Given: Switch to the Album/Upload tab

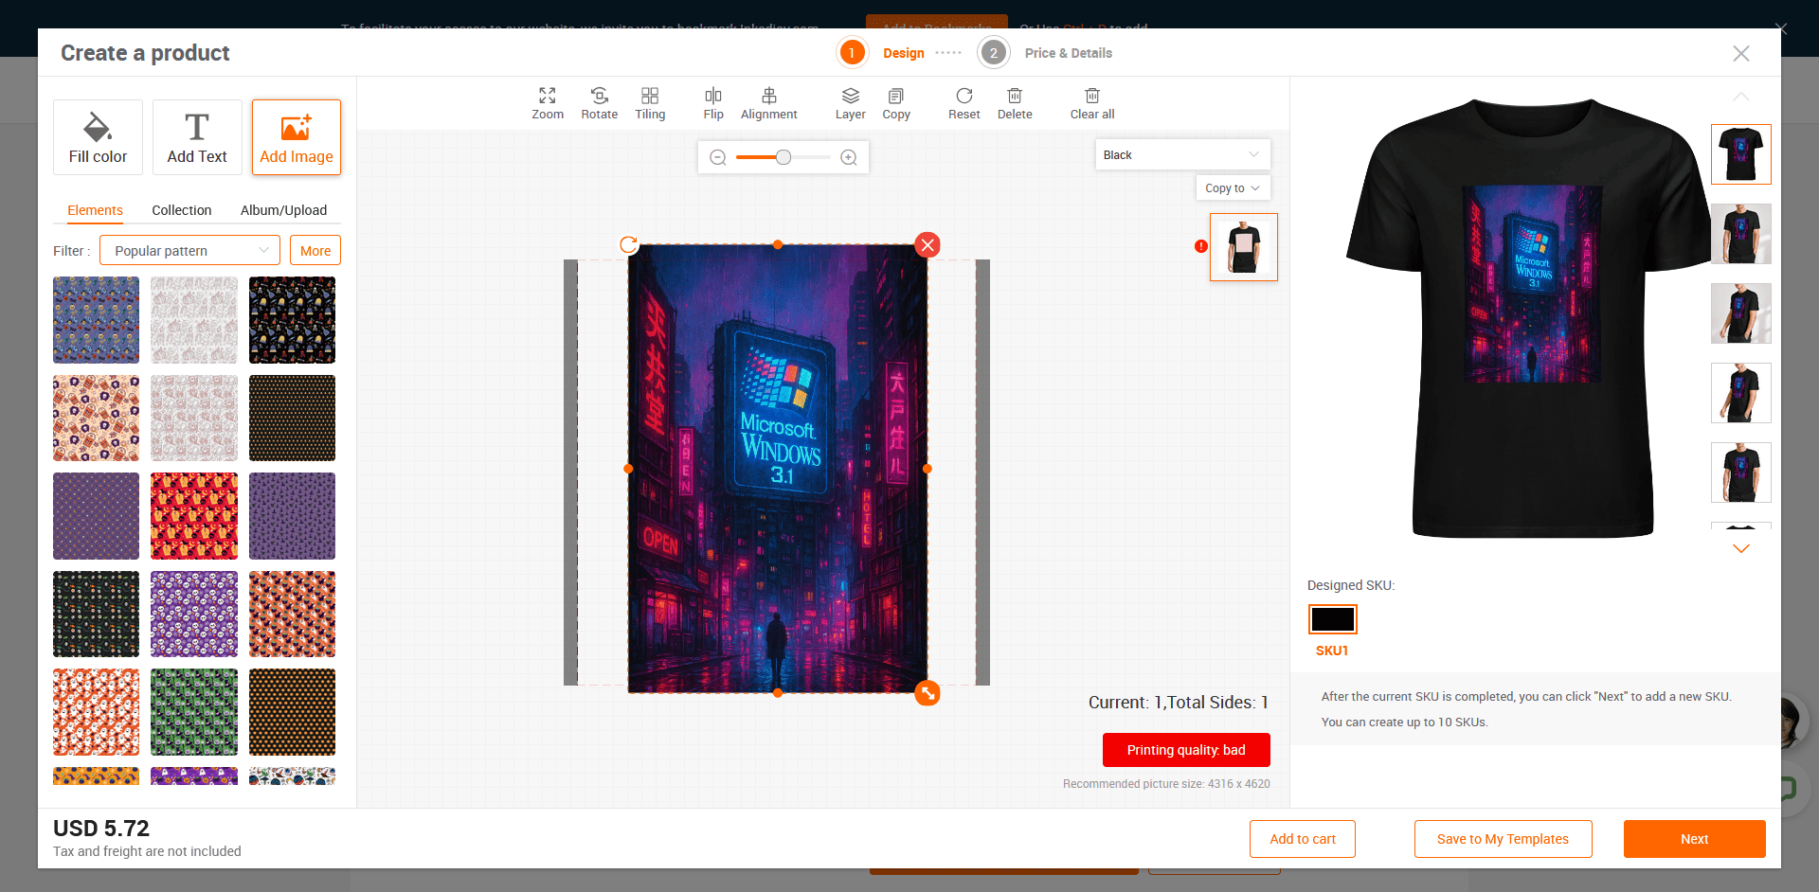Looking at the screenshot, I should pos(283,210).
